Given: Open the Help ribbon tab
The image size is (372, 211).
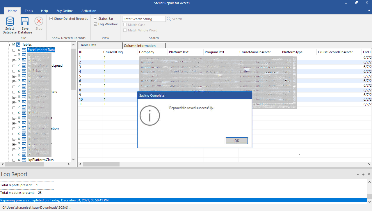Looking at the screenshot, I should point(45,11).
